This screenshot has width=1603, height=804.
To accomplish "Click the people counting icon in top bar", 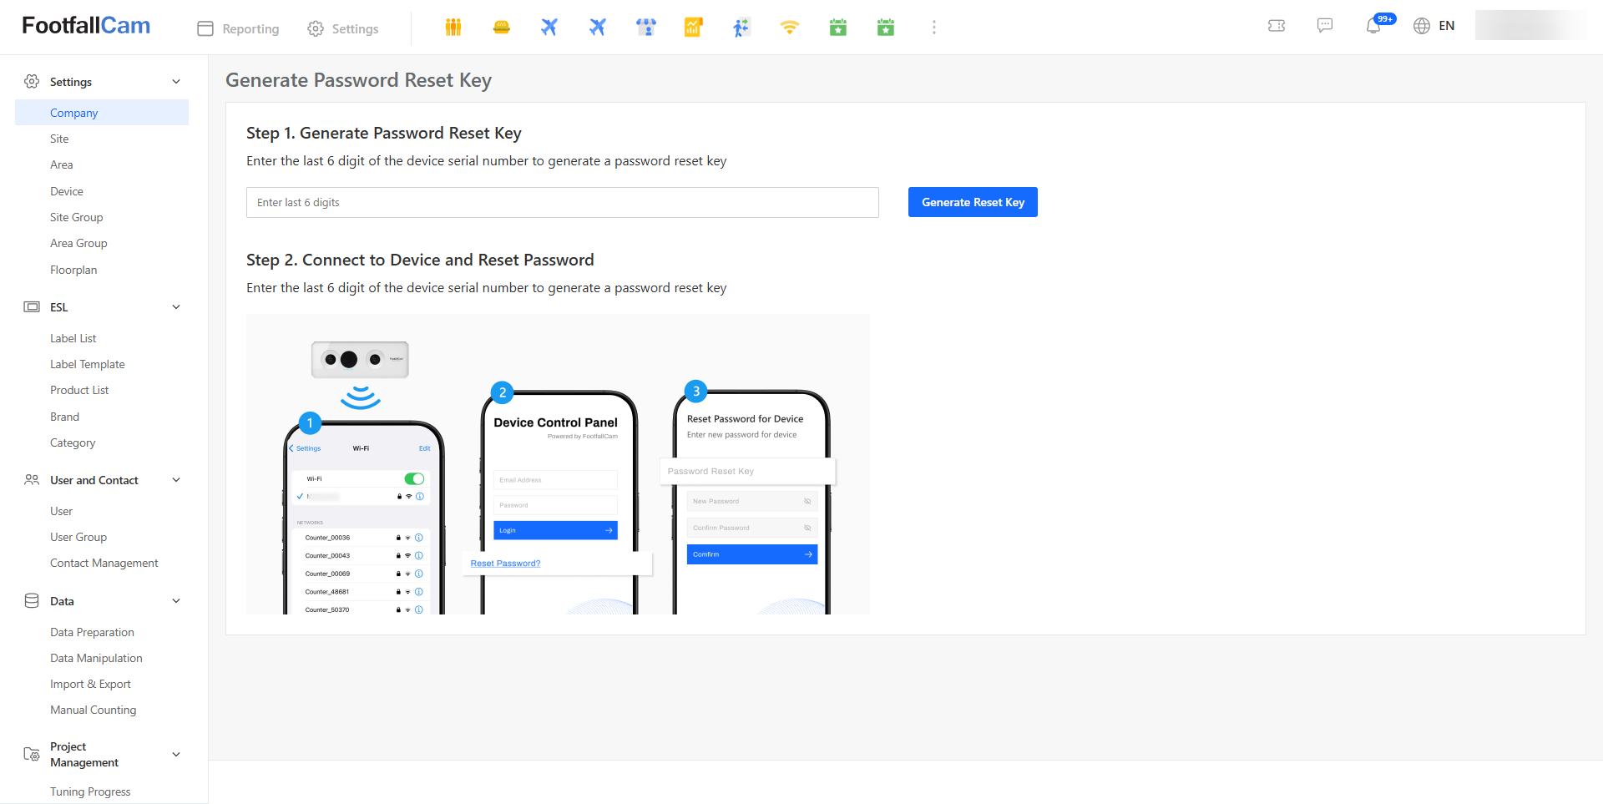I will [x=453, y=28].
